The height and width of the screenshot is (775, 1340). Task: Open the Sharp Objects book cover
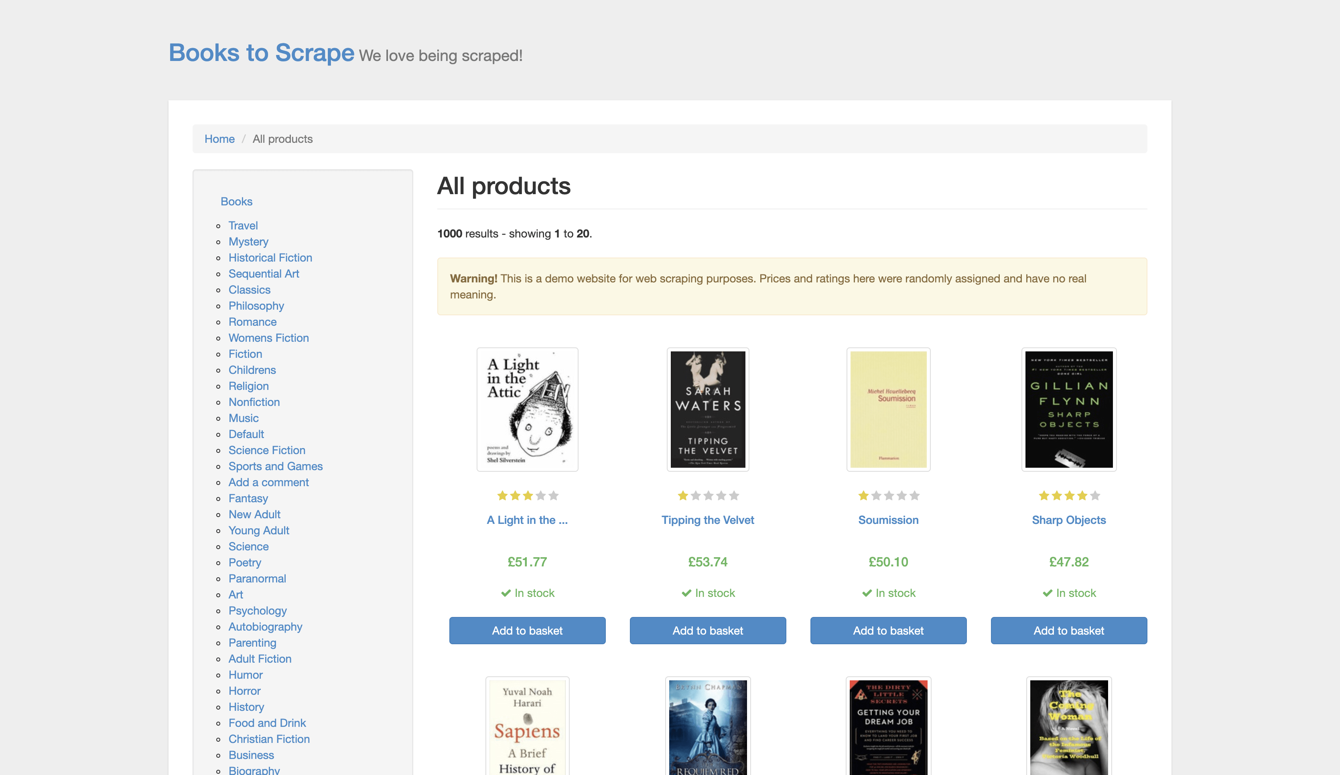1069,409
